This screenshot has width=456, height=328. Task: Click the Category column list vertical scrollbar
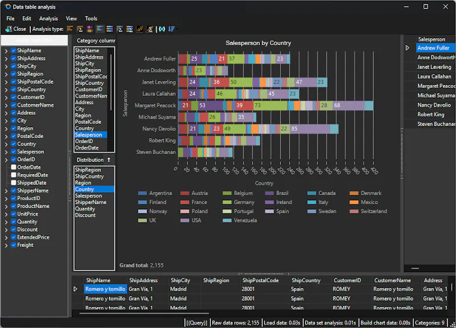(111, 82)
